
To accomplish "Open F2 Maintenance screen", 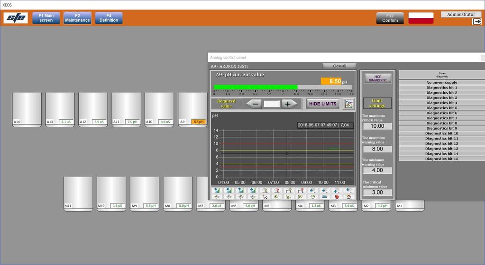I will [x=77, y=18].
